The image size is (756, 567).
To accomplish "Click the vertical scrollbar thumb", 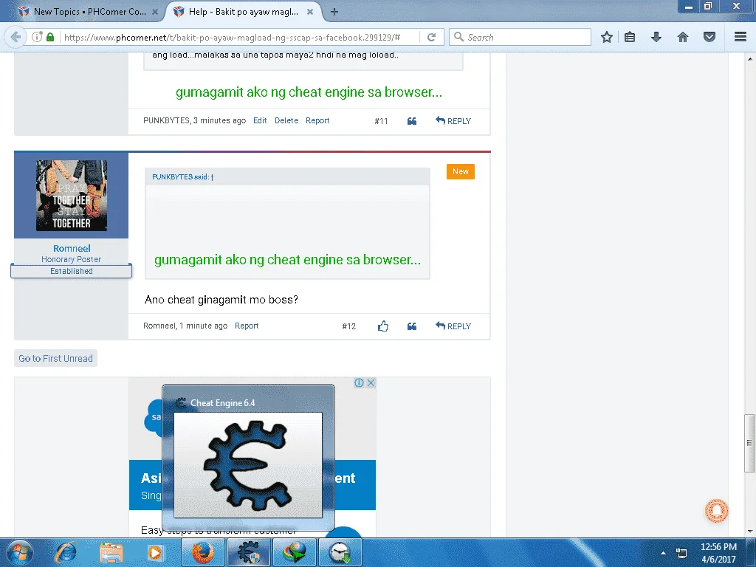I will (749, 443).
